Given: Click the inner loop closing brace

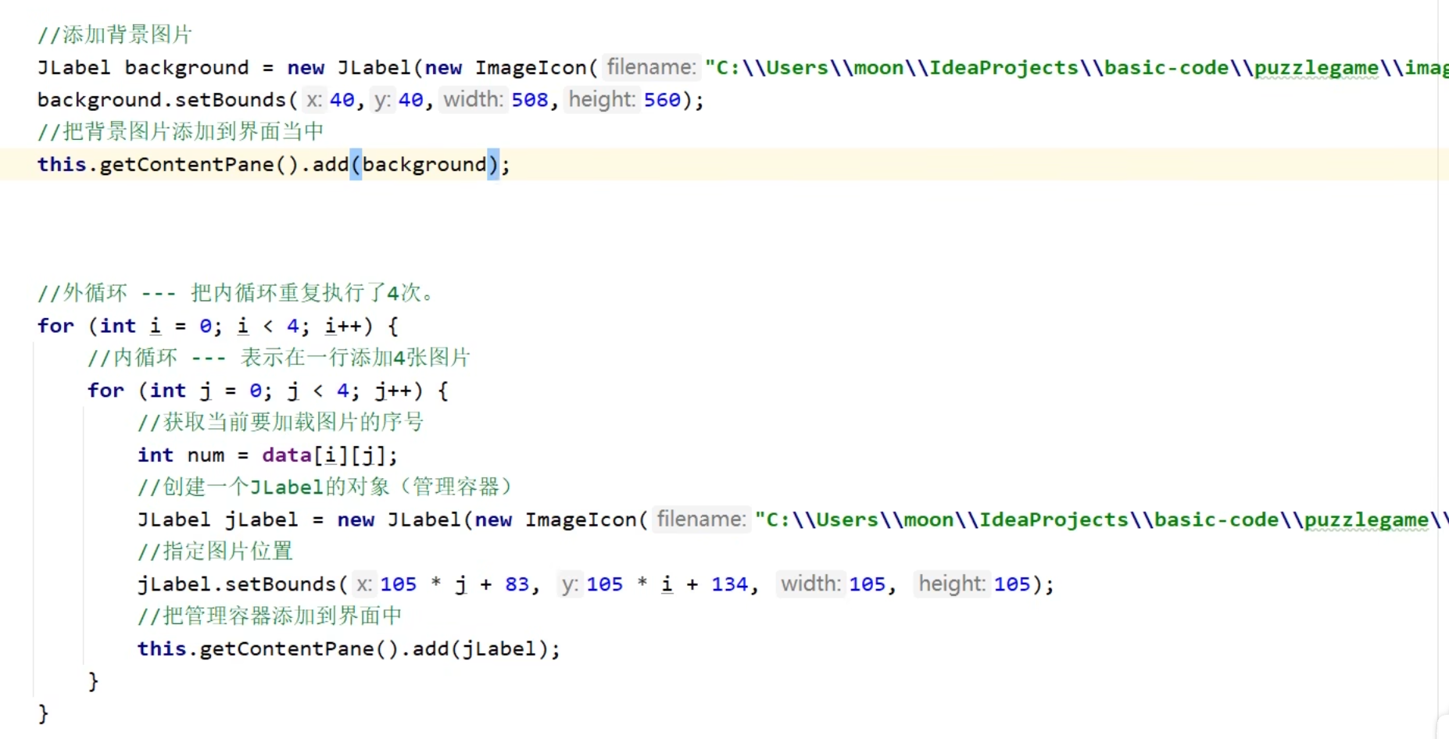Looking at the screenshot, I should (x=93, y=681).
